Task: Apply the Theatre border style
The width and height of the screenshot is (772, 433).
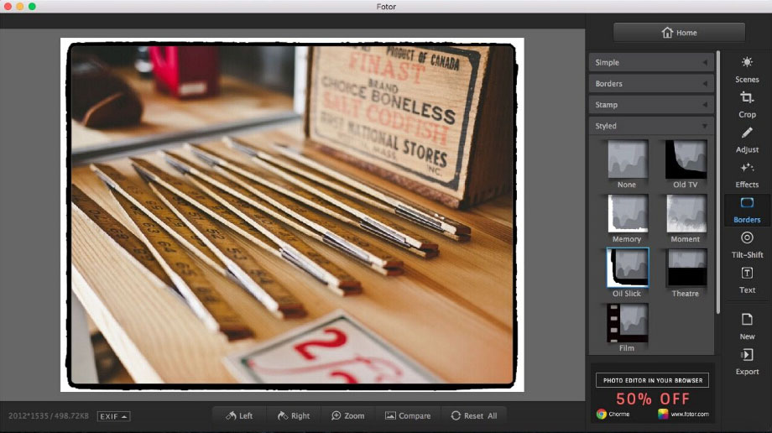Action: click(x=686, y=268)
